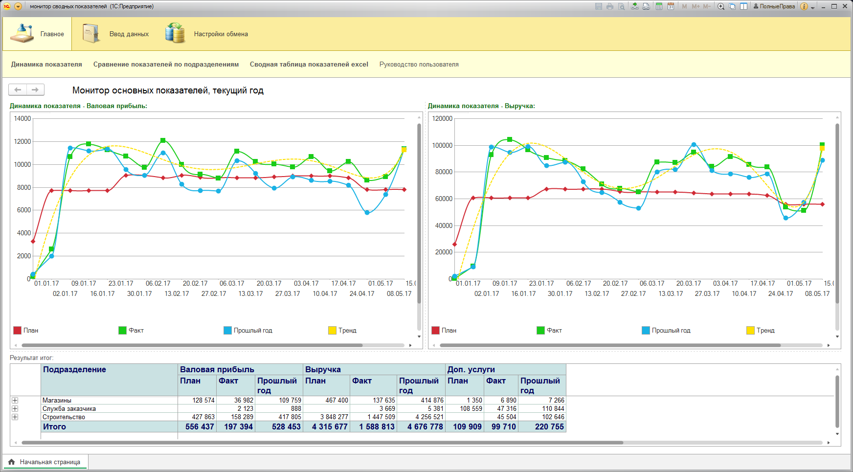The height and width of the screenshot is (472, 853).
Task: Open the calculator from the title toolbar
Action: pyautogui.click(x=659, y=6)
